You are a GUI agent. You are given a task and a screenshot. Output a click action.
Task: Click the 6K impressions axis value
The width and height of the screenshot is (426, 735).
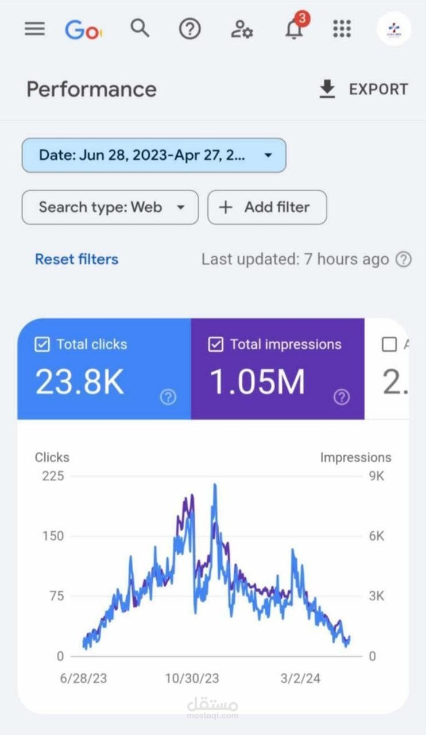coord(377,536)
